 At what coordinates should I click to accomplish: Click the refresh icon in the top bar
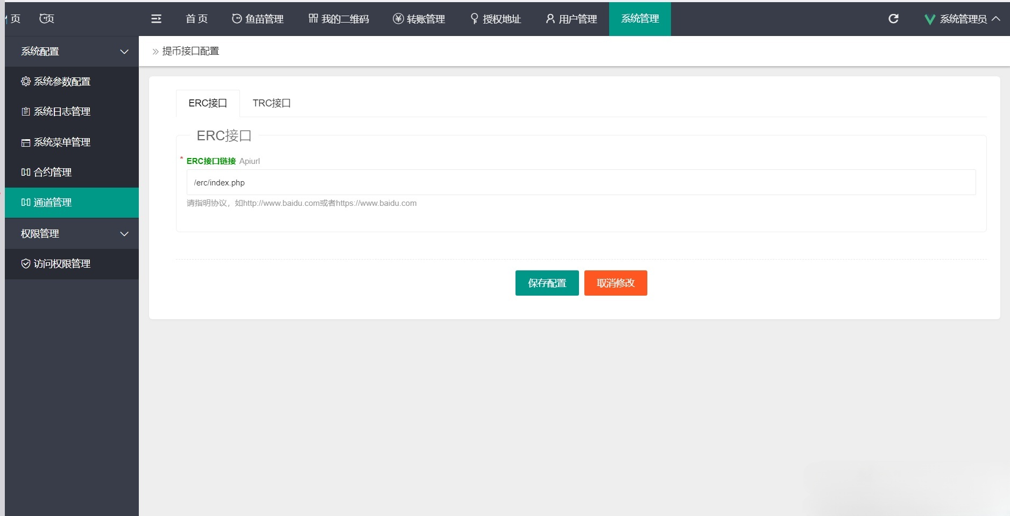tap(893, 19)
